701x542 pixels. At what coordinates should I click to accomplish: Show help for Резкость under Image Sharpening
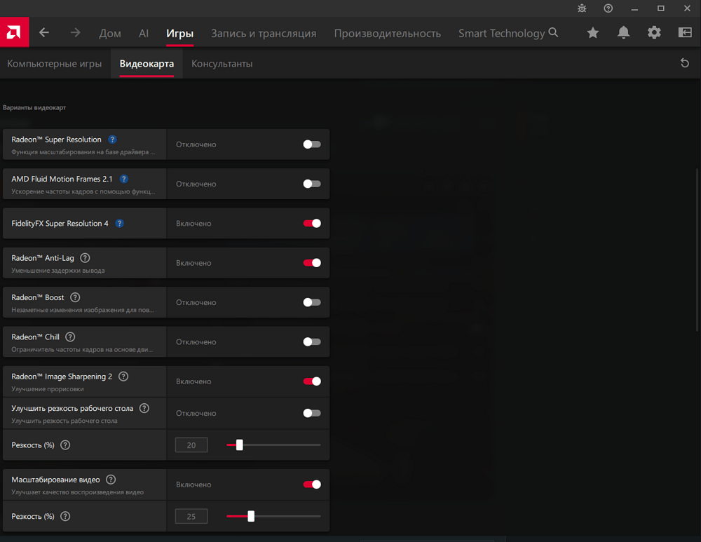click(x=65, y=445)
